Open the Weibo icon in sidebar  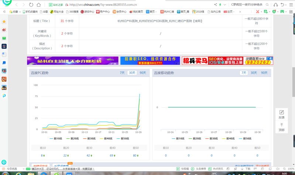pos(4,30)
